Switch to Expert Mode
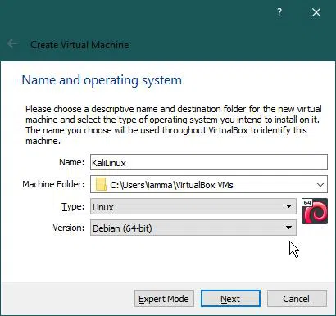336x316 pixels. (x=164, y=299)
